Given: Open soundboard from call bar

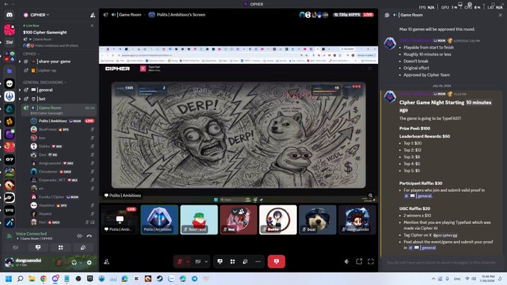Looking at the screenshot, I should tap(245, 261).
